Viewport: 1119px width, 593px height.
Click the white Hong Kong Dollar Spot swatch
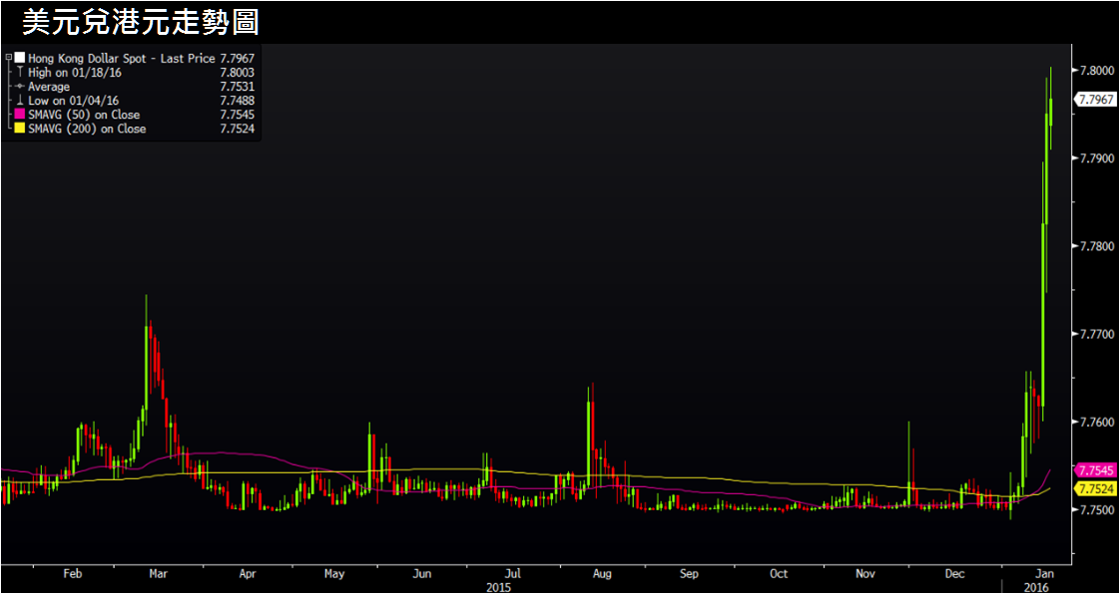click(19, 58)
